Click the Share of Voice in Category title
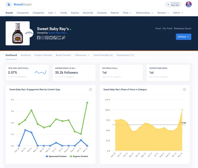This screenshot has height=168, width=198. 125,90
